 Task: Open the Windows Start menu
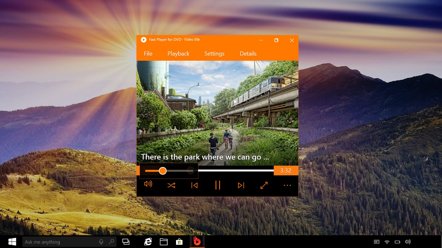pos(12,242)
